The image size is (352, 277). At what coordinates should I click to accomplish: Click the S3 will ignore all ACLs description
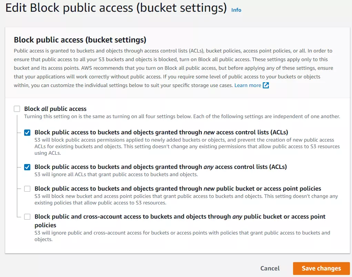click(x=116, y=174)
